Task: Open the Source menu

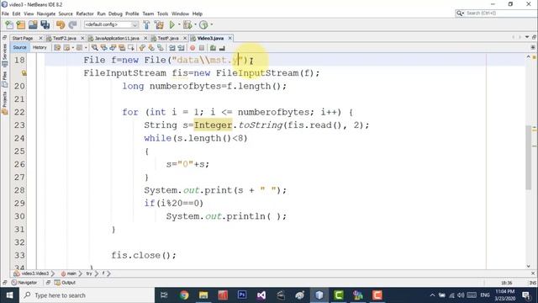Action: pyautogui.click(x=66, y=13)
